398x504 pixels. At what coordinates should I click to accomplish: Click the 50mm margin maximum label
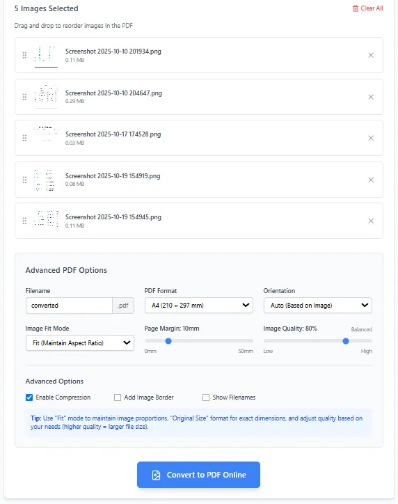click(x=246, y=352)
